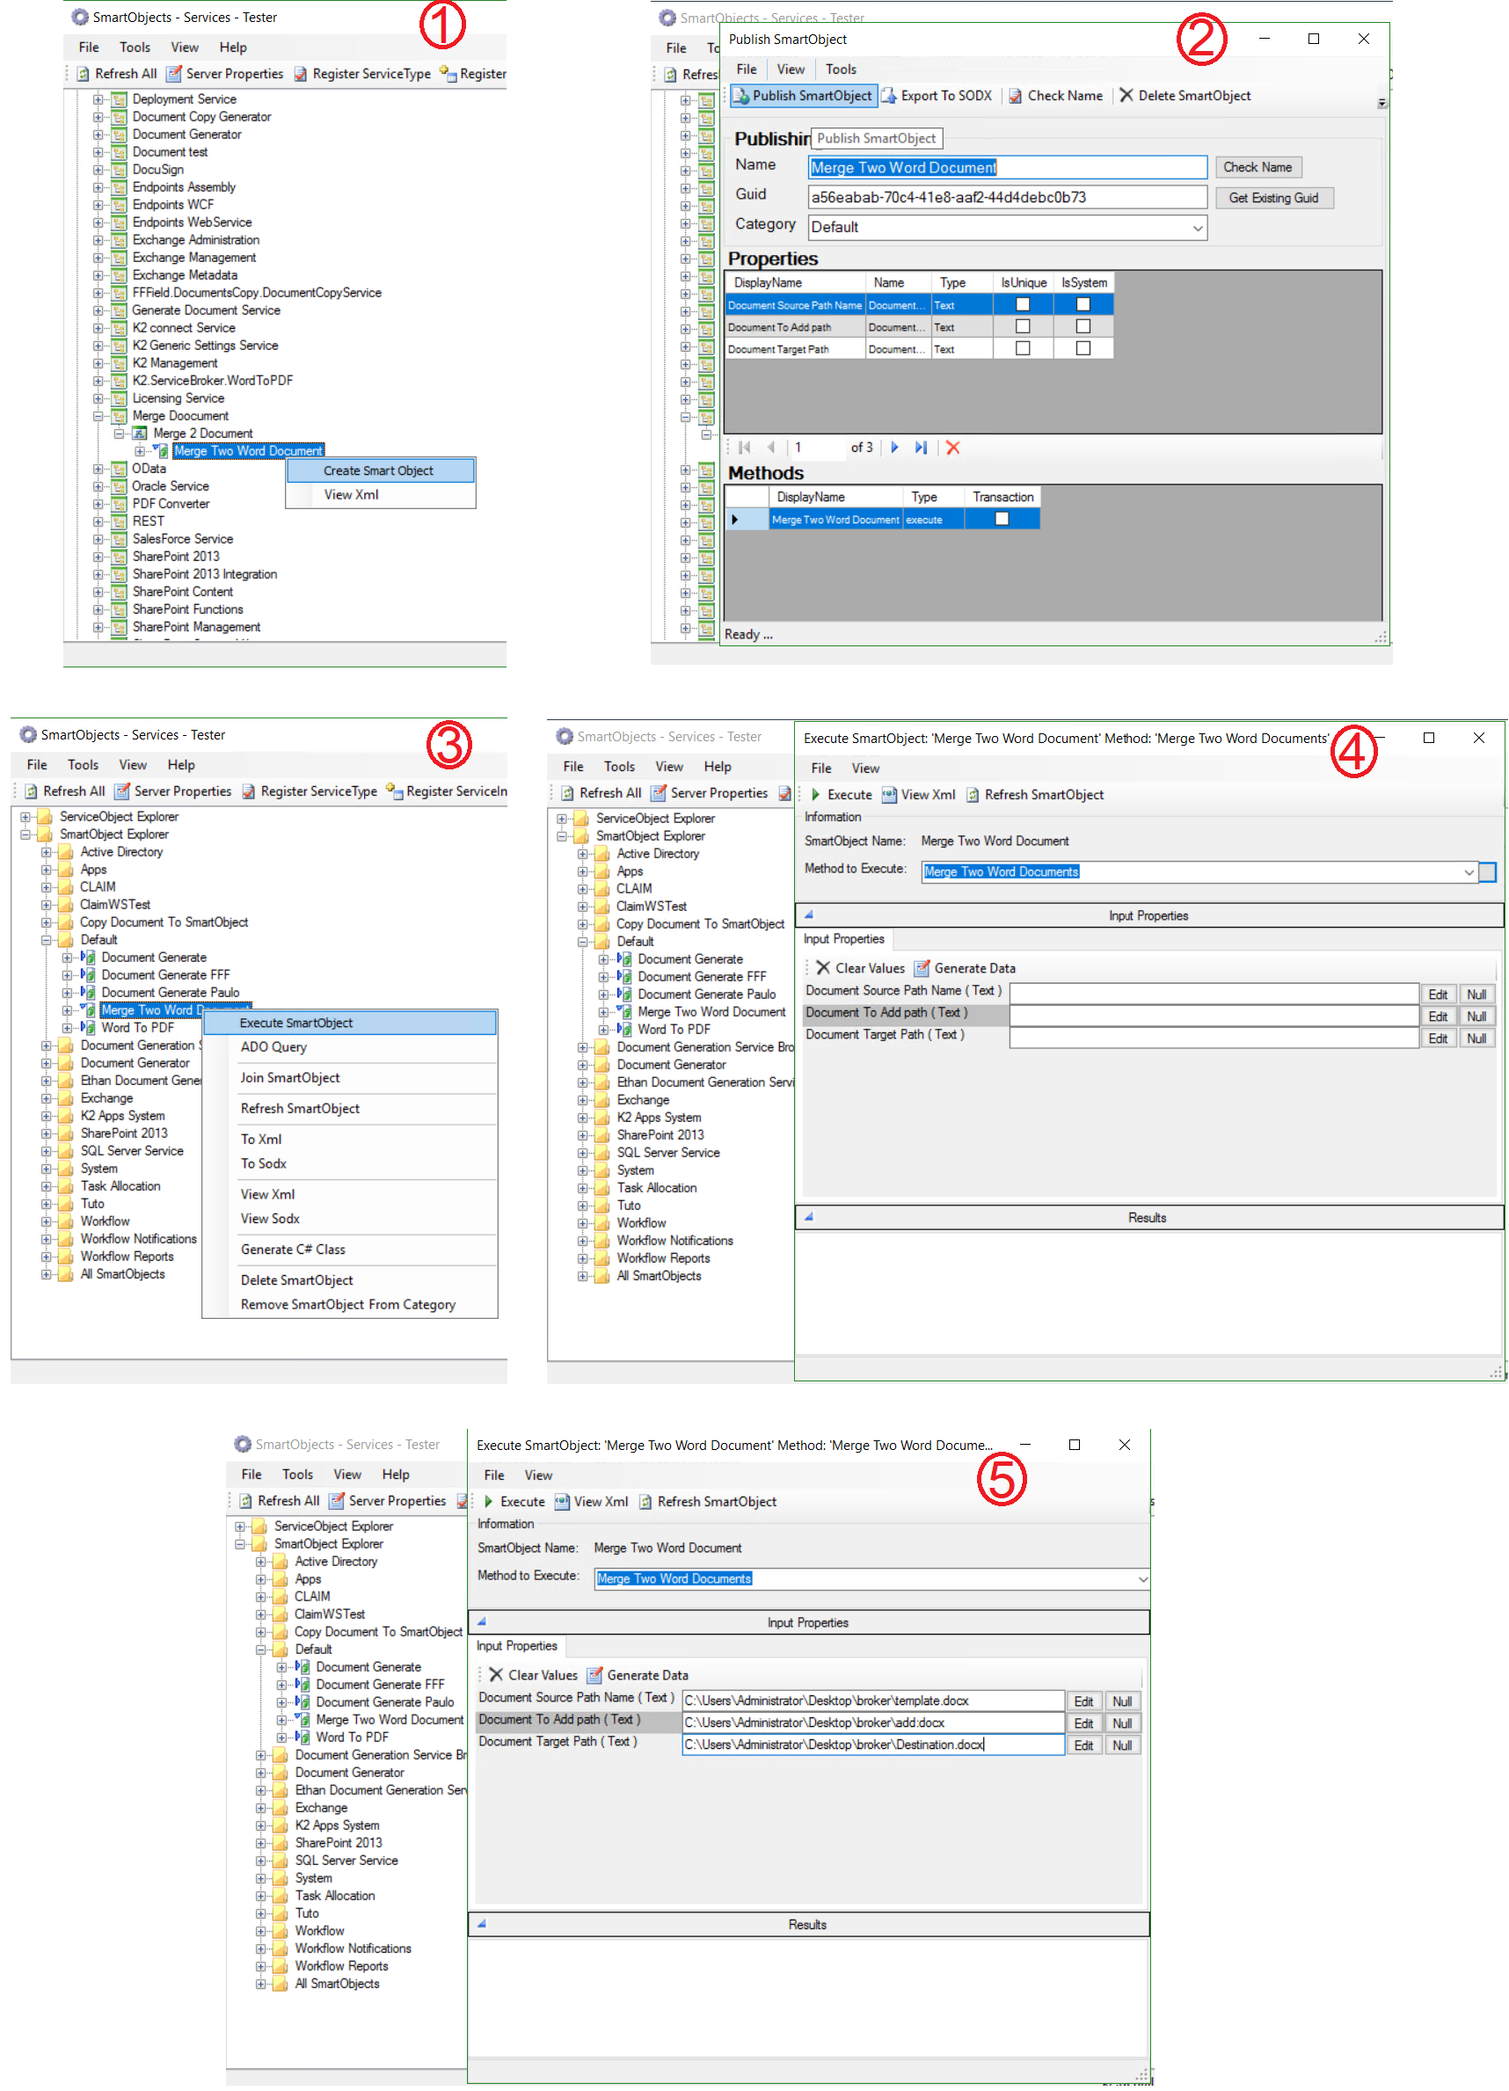Collapse the Merge Doocument tree node

[98, 417]
